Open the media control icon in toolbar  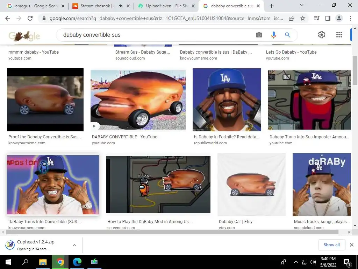(316, 18)
